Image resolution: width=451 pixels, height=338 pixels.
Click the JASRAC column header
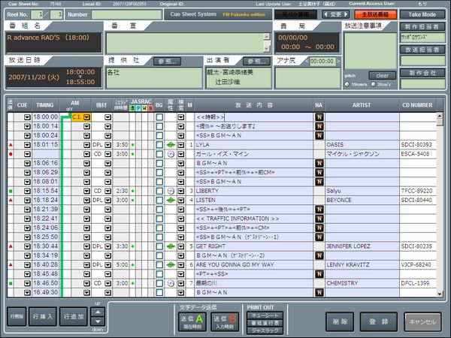pos(141,101)
